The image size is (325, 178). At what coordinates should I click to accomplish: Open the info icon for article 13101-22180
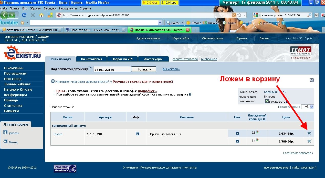click(x=138, y=134)
